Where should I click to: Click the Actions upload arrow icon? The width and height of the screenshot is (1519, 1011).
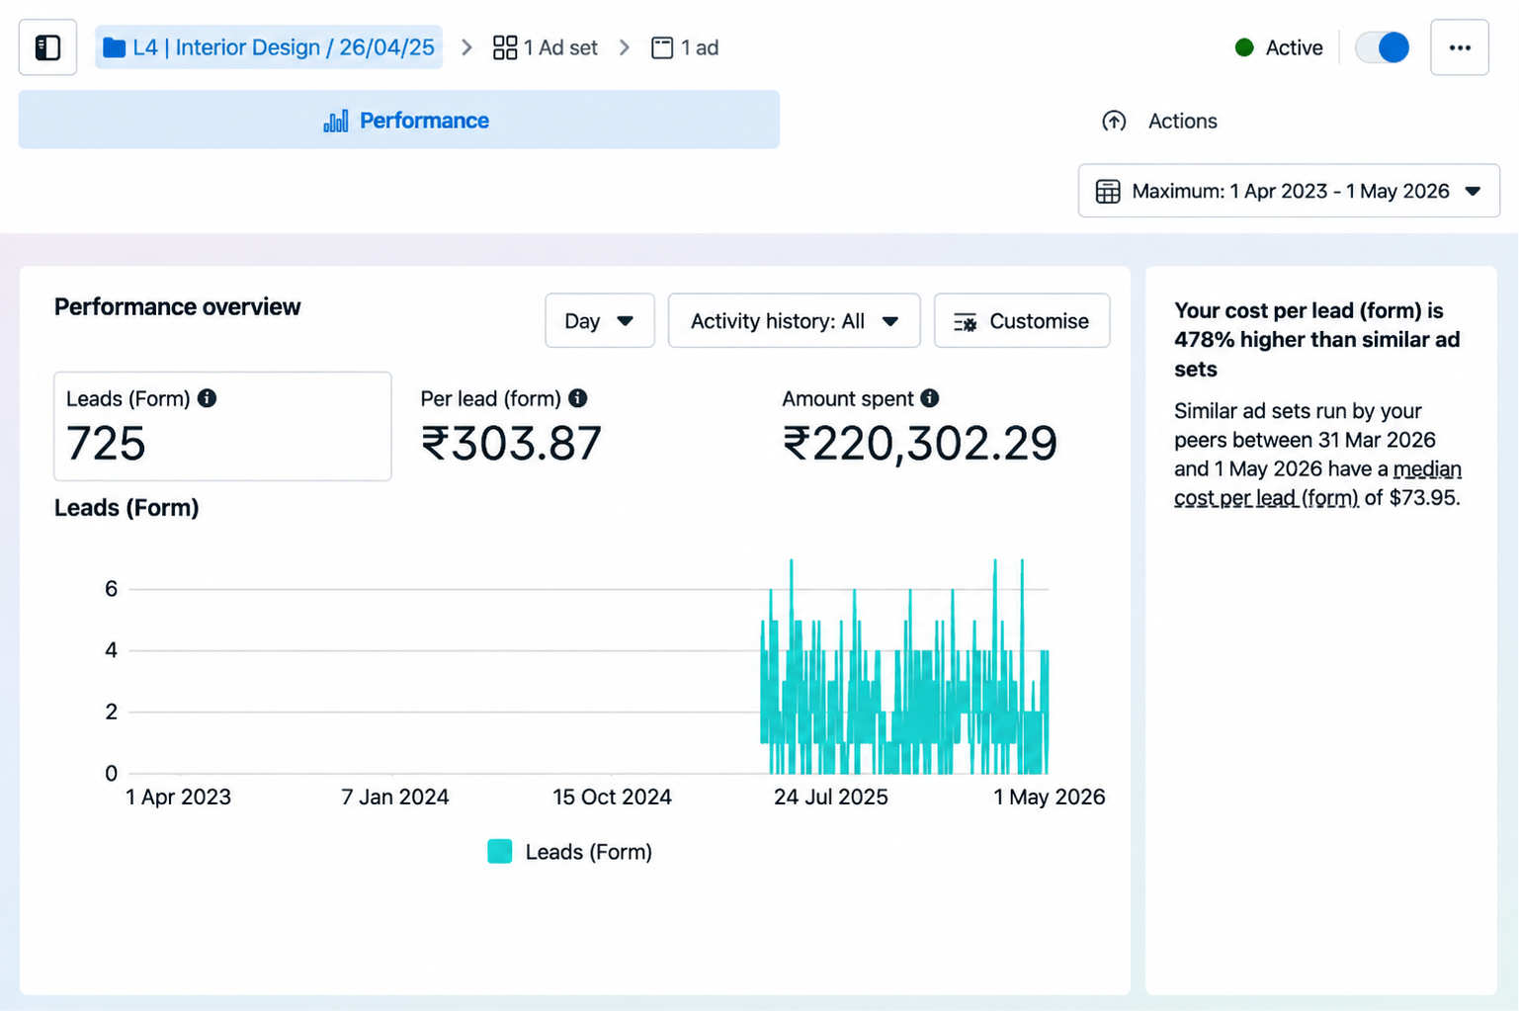click(x=1114, y=121)
